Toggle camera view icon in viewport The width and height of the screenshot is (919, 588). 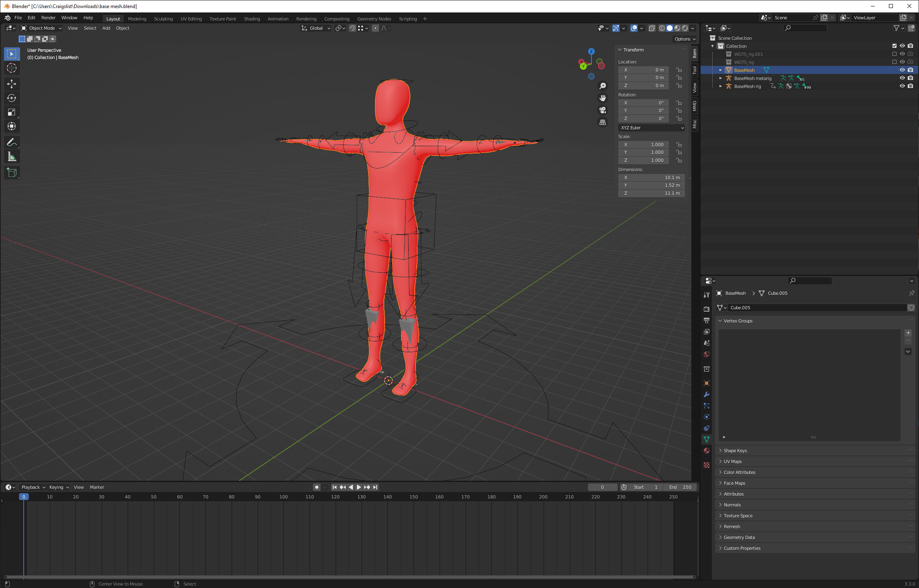click(x=603, y=110)
